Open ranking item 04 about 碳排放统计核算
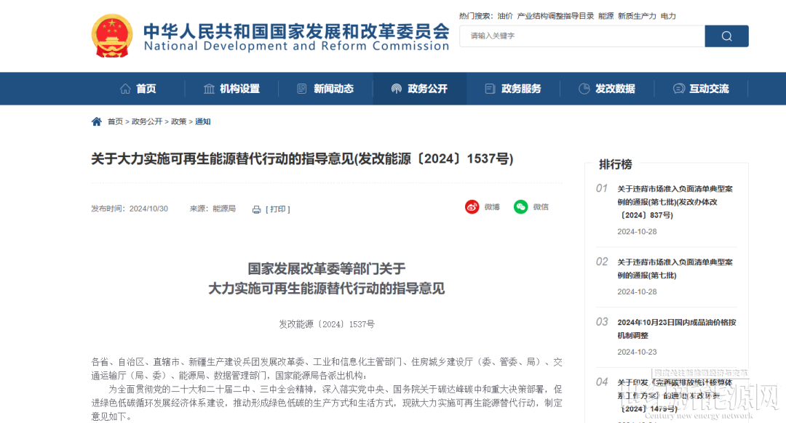The width and height of the screenshot is (786, 423). click(x=675, y=395)
